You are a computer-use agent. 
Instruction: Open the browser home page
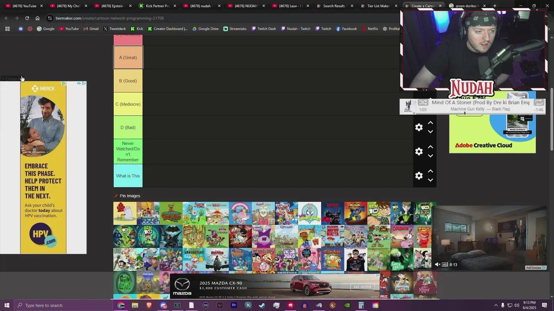pos(37,18)
